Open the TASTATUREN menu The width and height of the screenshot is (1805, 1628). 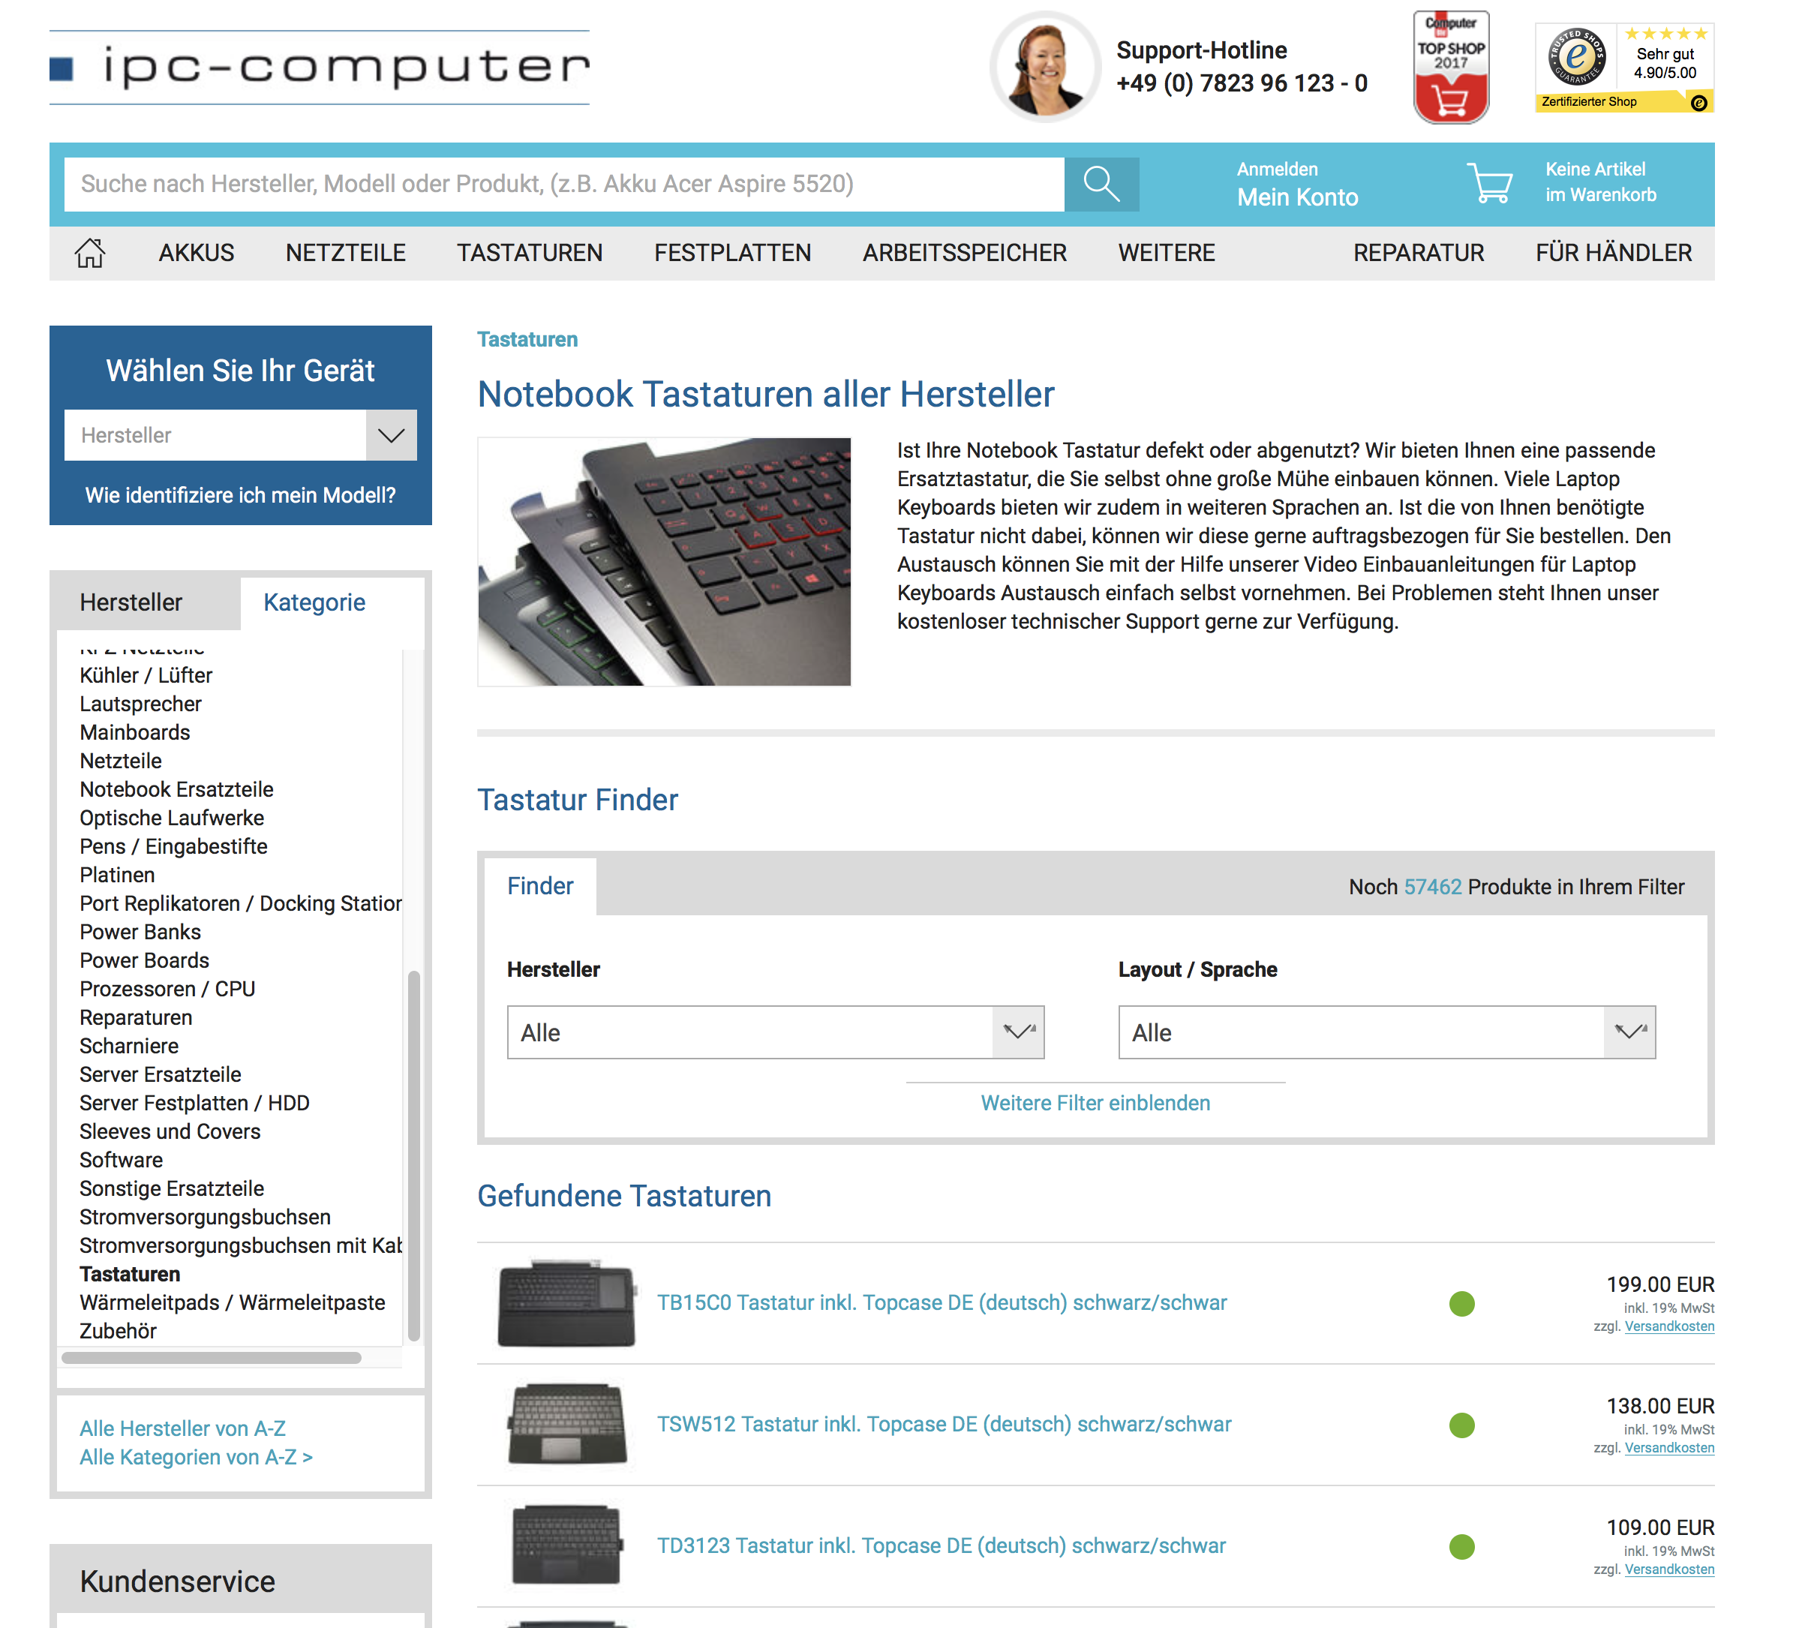[530, 253]
